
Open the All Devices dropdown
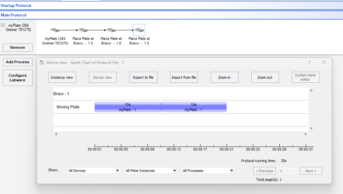click(x=94, y=171)
